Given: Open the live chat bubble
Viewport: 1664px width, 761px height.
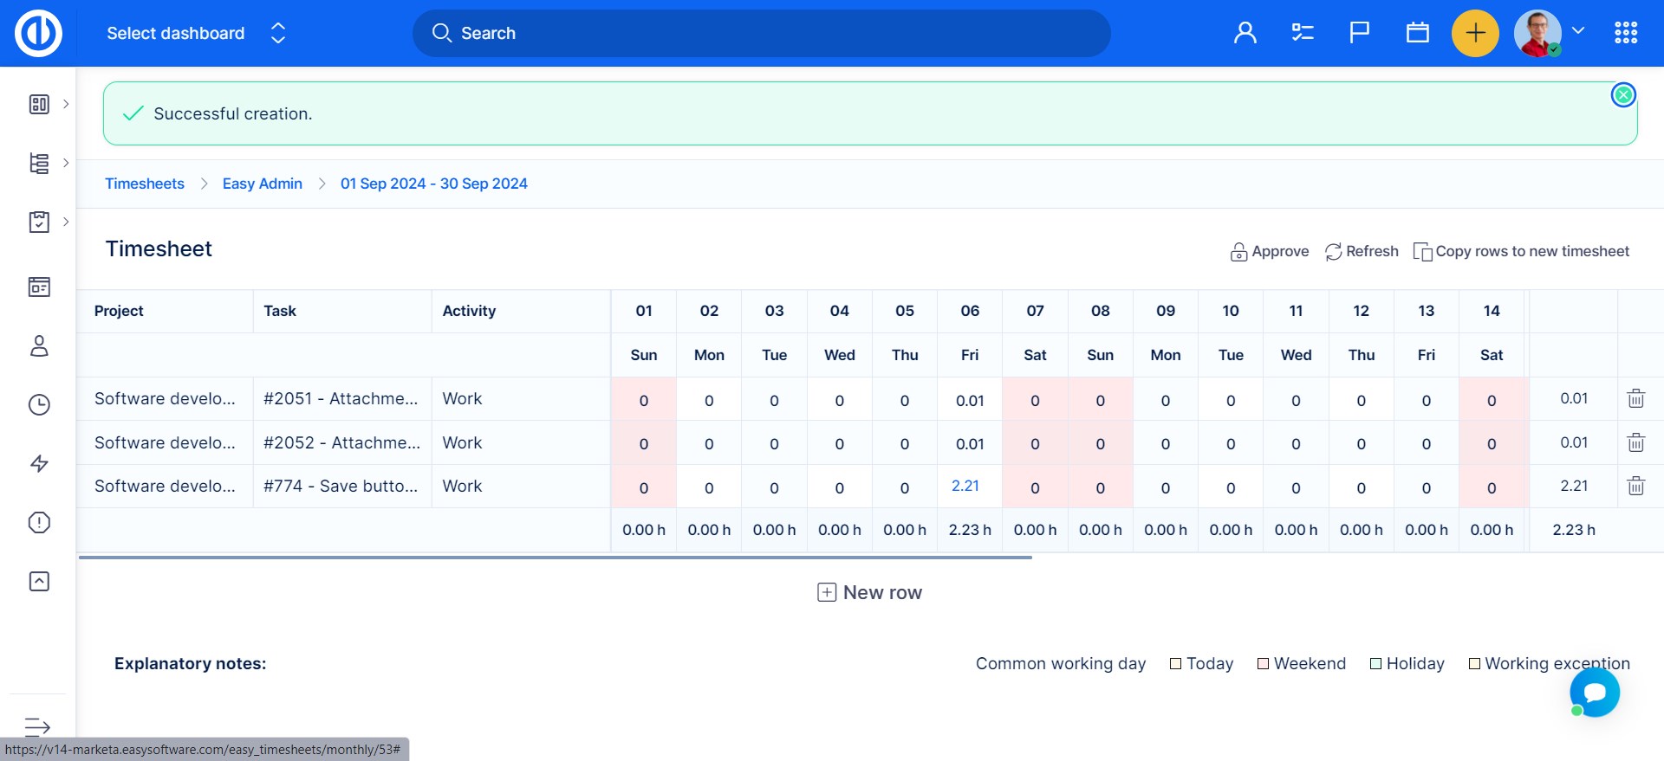Looking at the screenshot, I should tap(1594, 693).
